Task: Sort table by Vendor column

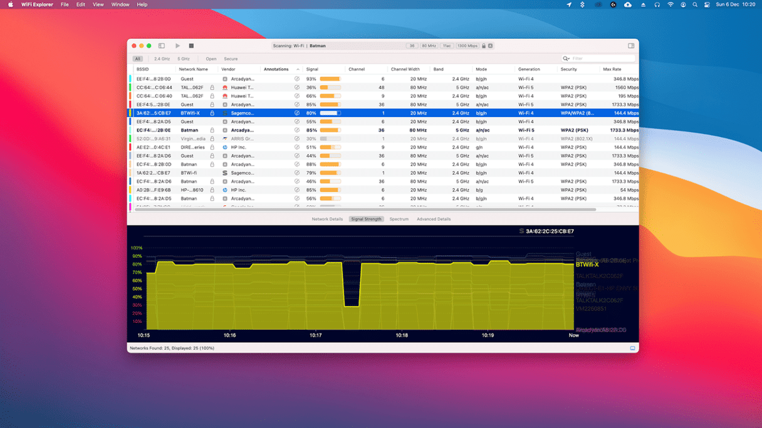Action: click(x=239, y=69)
